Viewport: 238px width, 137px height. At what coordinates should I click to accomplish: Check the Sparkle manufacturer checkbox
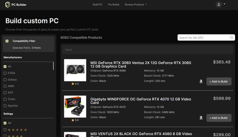(5, 106)
